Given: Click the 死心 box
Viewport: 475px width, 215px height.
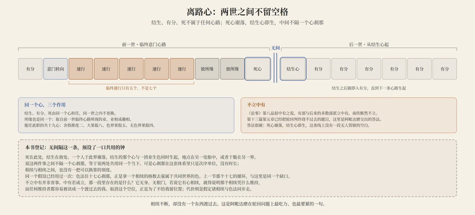Looking at the screenshot, I should click(x=258, y=69).
